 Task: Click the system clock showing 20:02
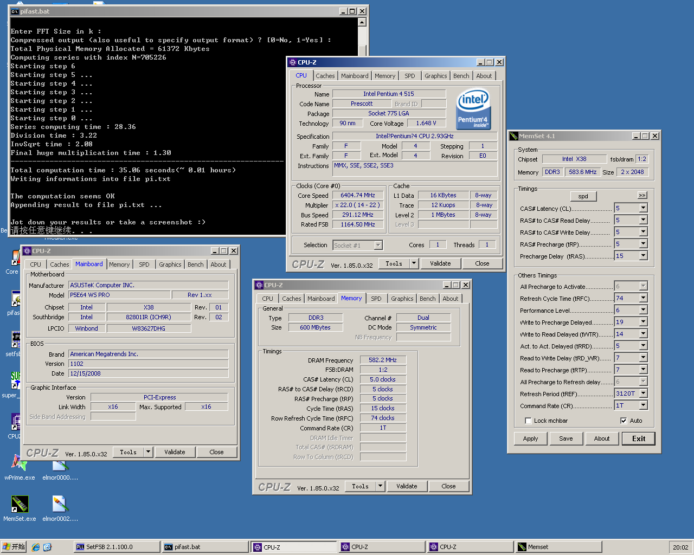[680, 547]
